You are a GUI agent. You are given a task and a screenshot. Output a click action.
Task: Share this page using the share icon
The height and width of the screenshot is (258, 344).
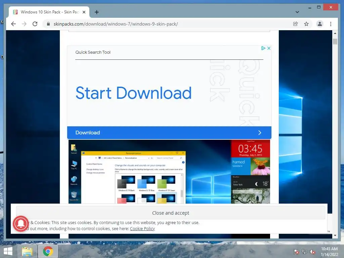pyautogui.click(x=296, y=24)
